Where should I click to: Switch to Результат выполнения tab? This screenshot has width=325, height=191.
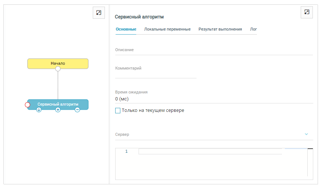coord(220,29)
